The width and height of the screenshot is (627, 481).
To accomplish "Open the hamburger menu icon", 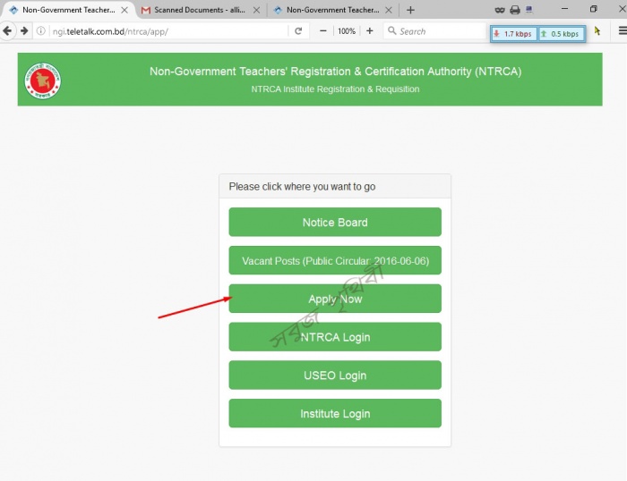I will pyautogui.click(x=623, y=30).
